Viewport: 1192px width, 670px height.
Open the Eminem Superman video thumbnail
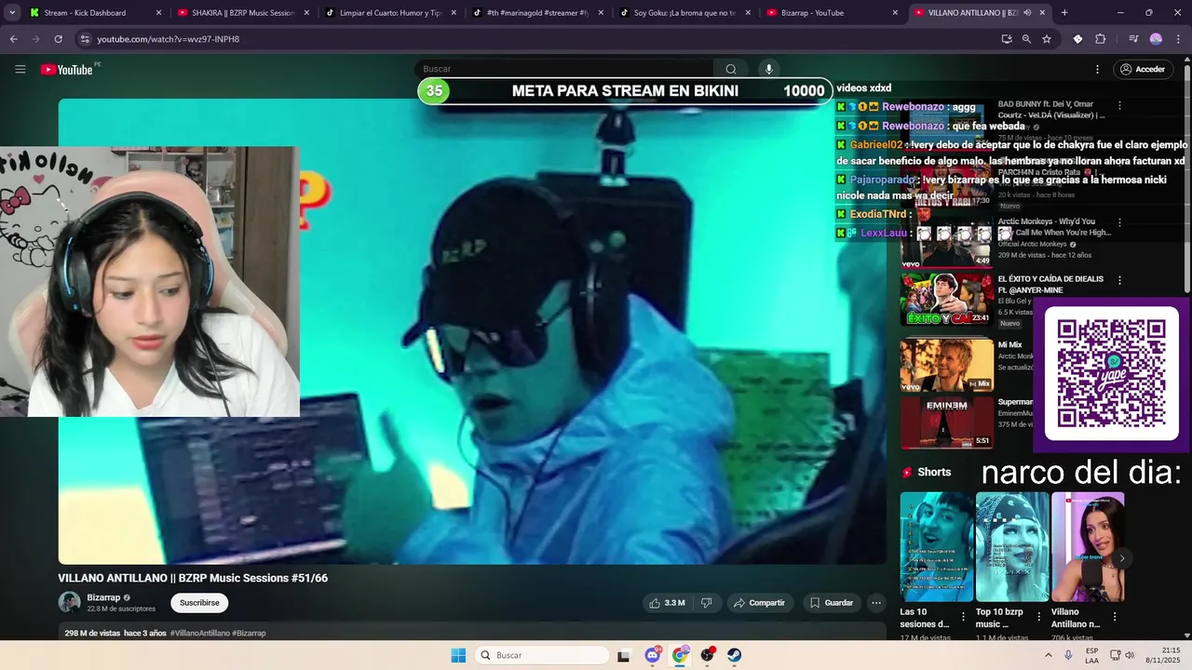pos(946,422)
